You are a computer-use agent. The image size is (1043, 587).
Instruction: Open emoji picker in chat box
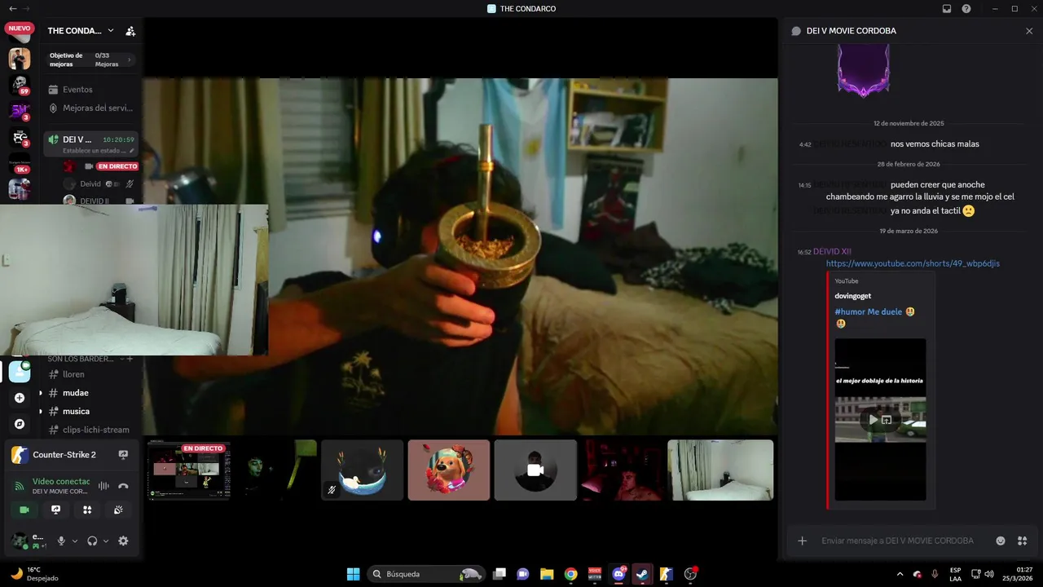[1001, 541]
